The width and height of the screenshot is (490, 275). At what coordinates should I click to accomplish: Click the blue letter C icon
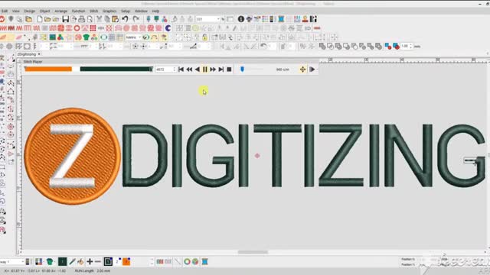[168, 28]
